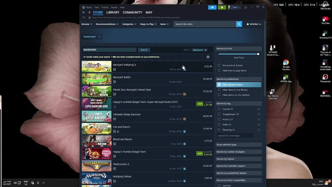This screenshot has width=332, height=187.
Task: Open the Browse dropdown menu
Action: point(87,24)
